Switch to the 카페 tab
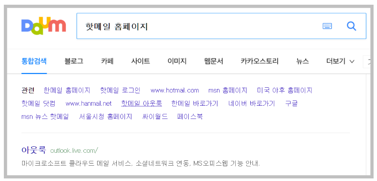 click(x=107, y=61)
